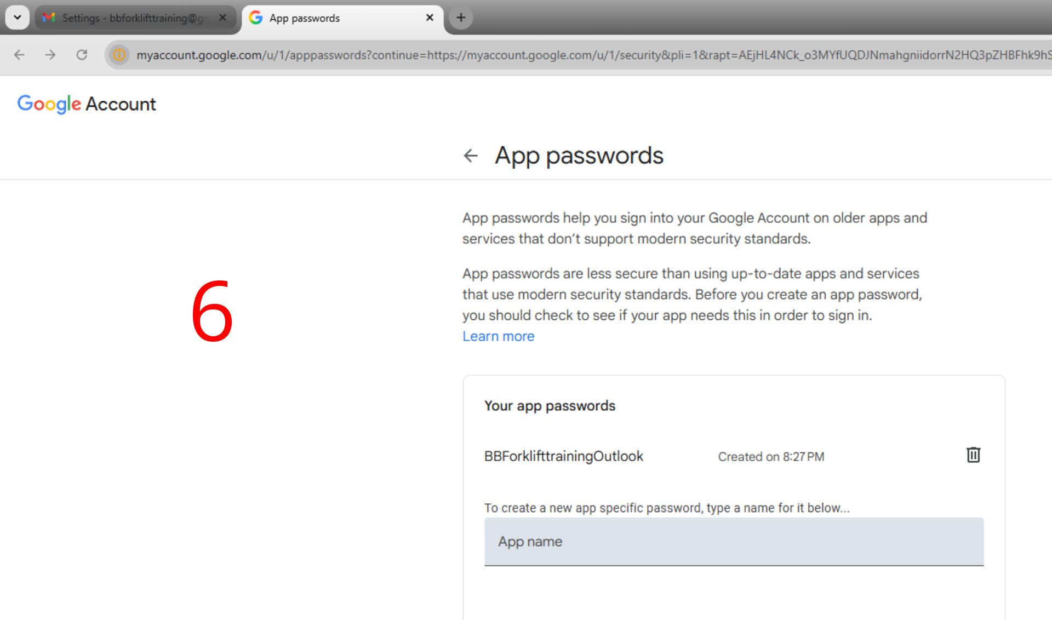This screenshot has height=620, width=1052.
Task: Delete the BBForklifttrainingOutlook app password
Action: [973, 455]
